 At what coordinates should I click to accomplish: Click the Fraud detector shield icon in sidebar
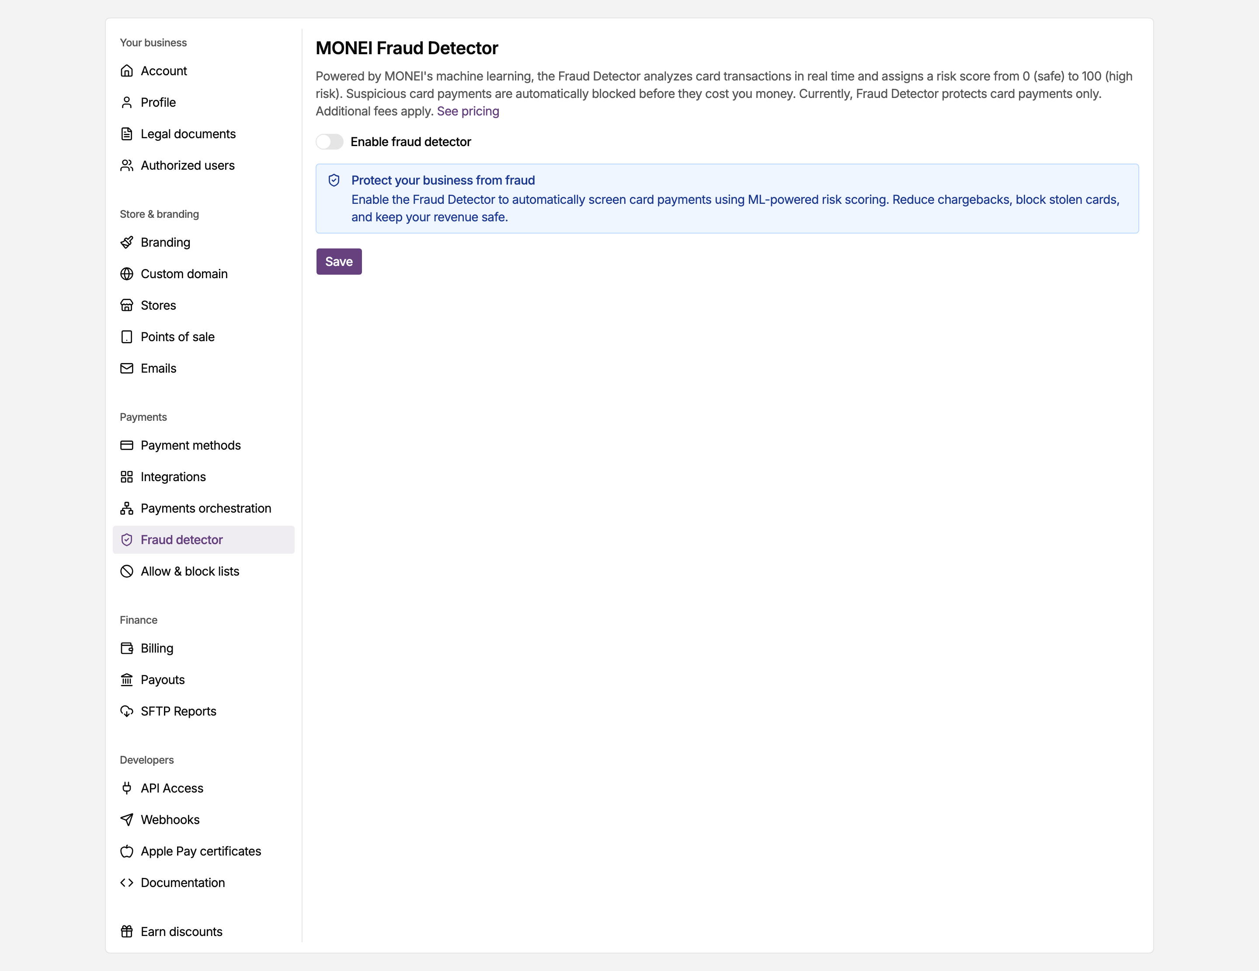point(127,540)
